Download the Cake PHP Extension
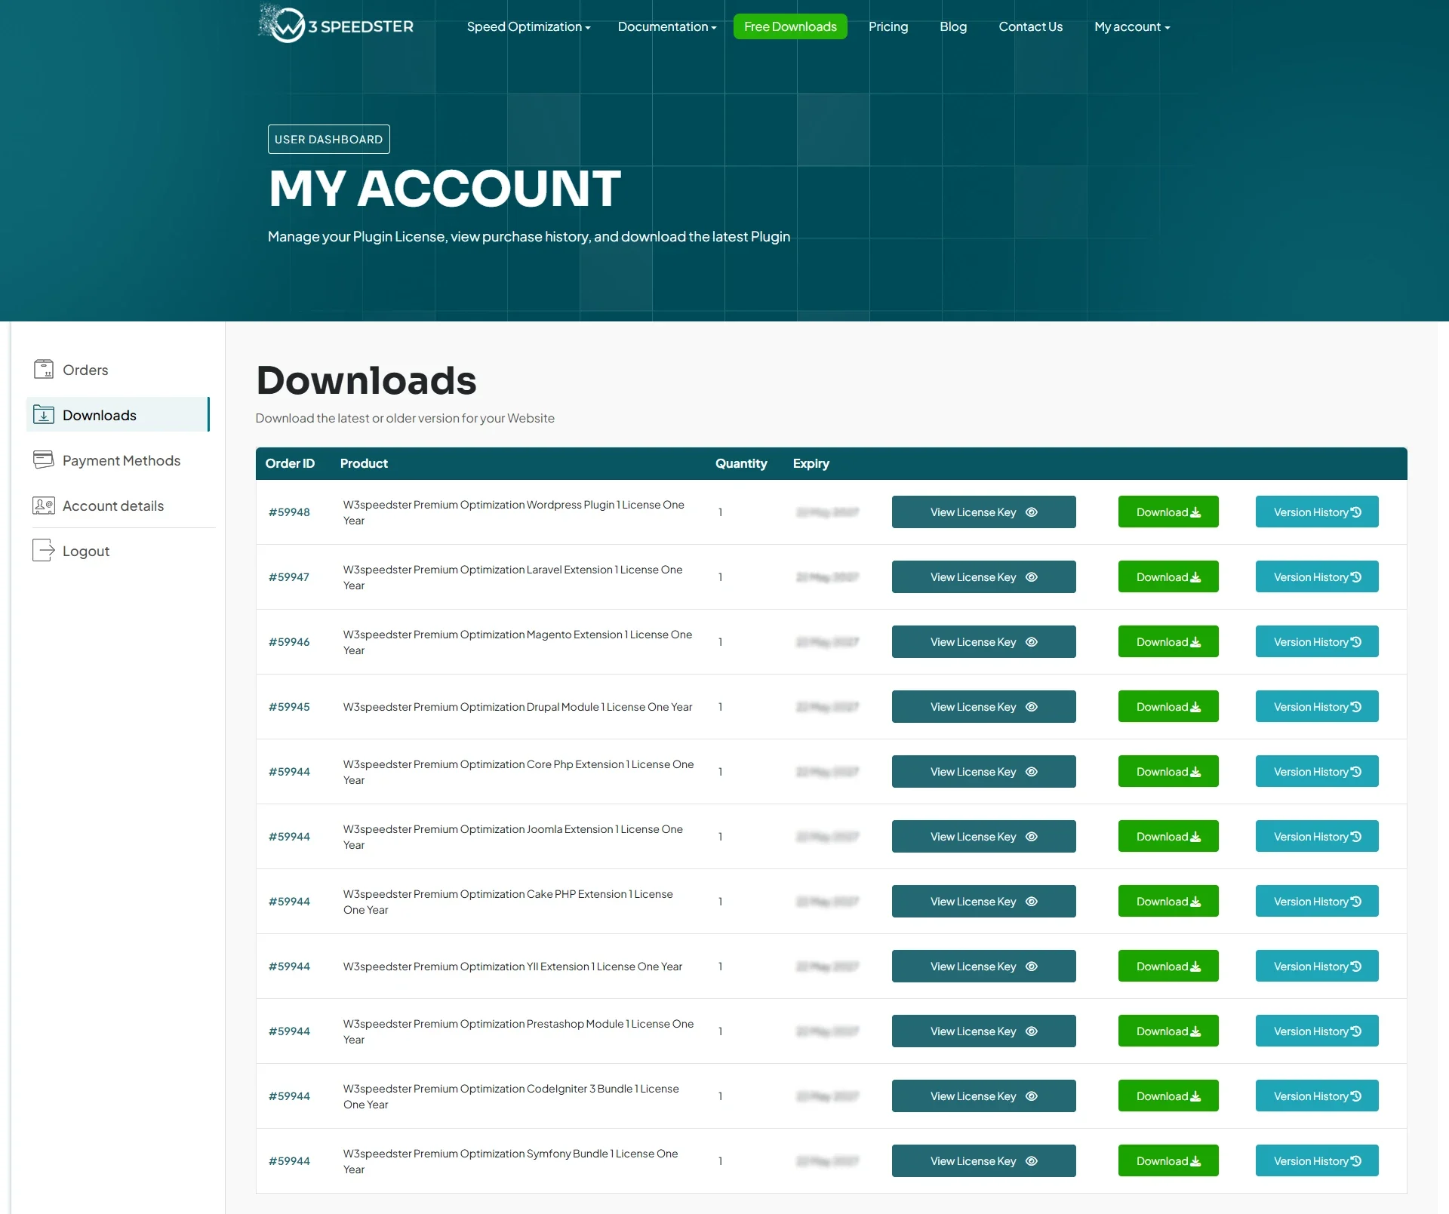 tap(1168, 901)
